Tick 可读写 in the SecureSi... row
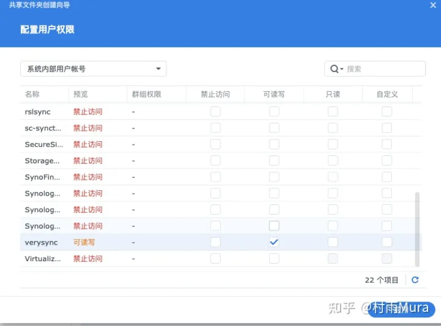441x326 pixels. 274,144
